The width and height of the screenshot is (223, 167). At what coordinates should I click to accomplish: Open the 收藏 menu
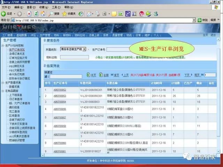(x=44, y=7)
